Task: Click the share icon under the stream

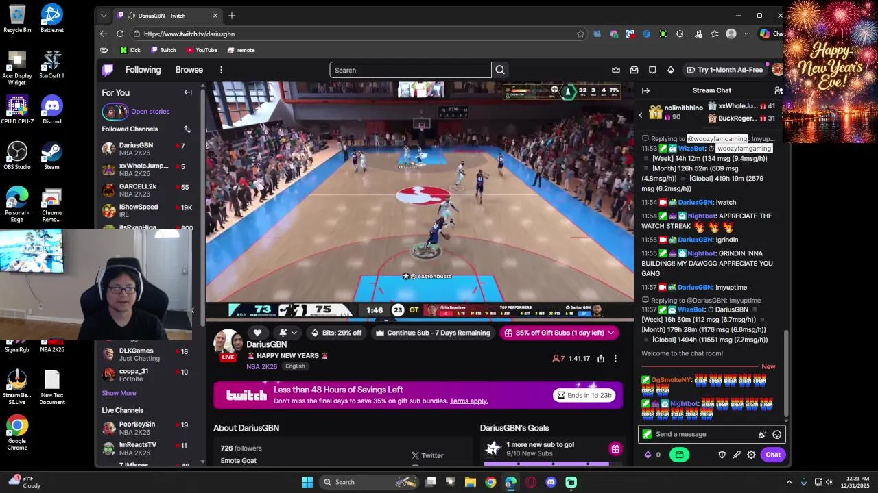Action: (601, 358)
